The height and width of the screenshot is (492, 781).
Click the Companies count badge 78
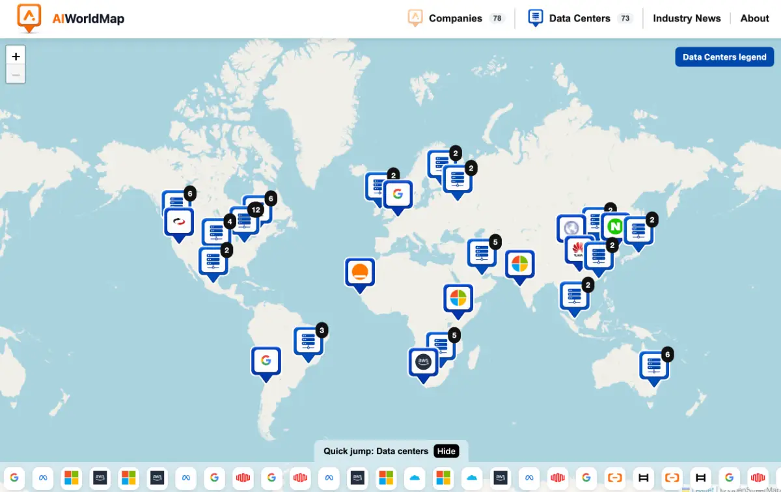[497, 18]
